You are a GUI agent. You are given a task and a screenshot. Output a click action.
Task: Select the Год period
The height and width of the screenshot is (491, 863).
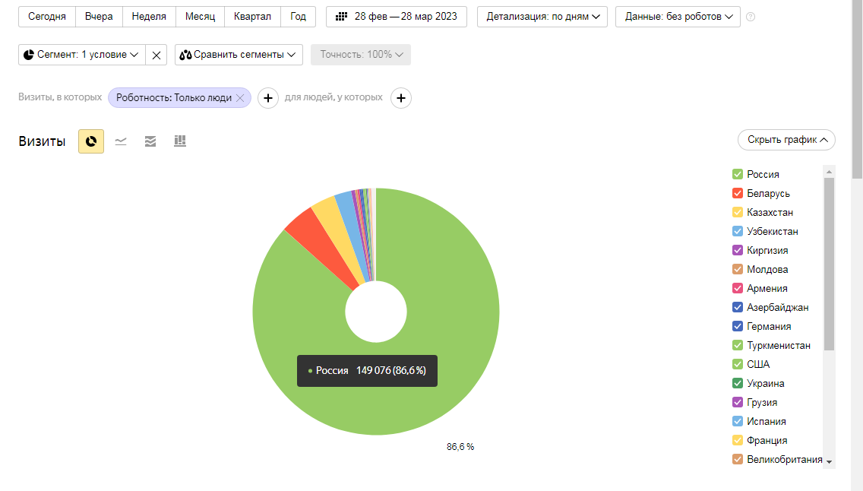(x=299, y=17)
